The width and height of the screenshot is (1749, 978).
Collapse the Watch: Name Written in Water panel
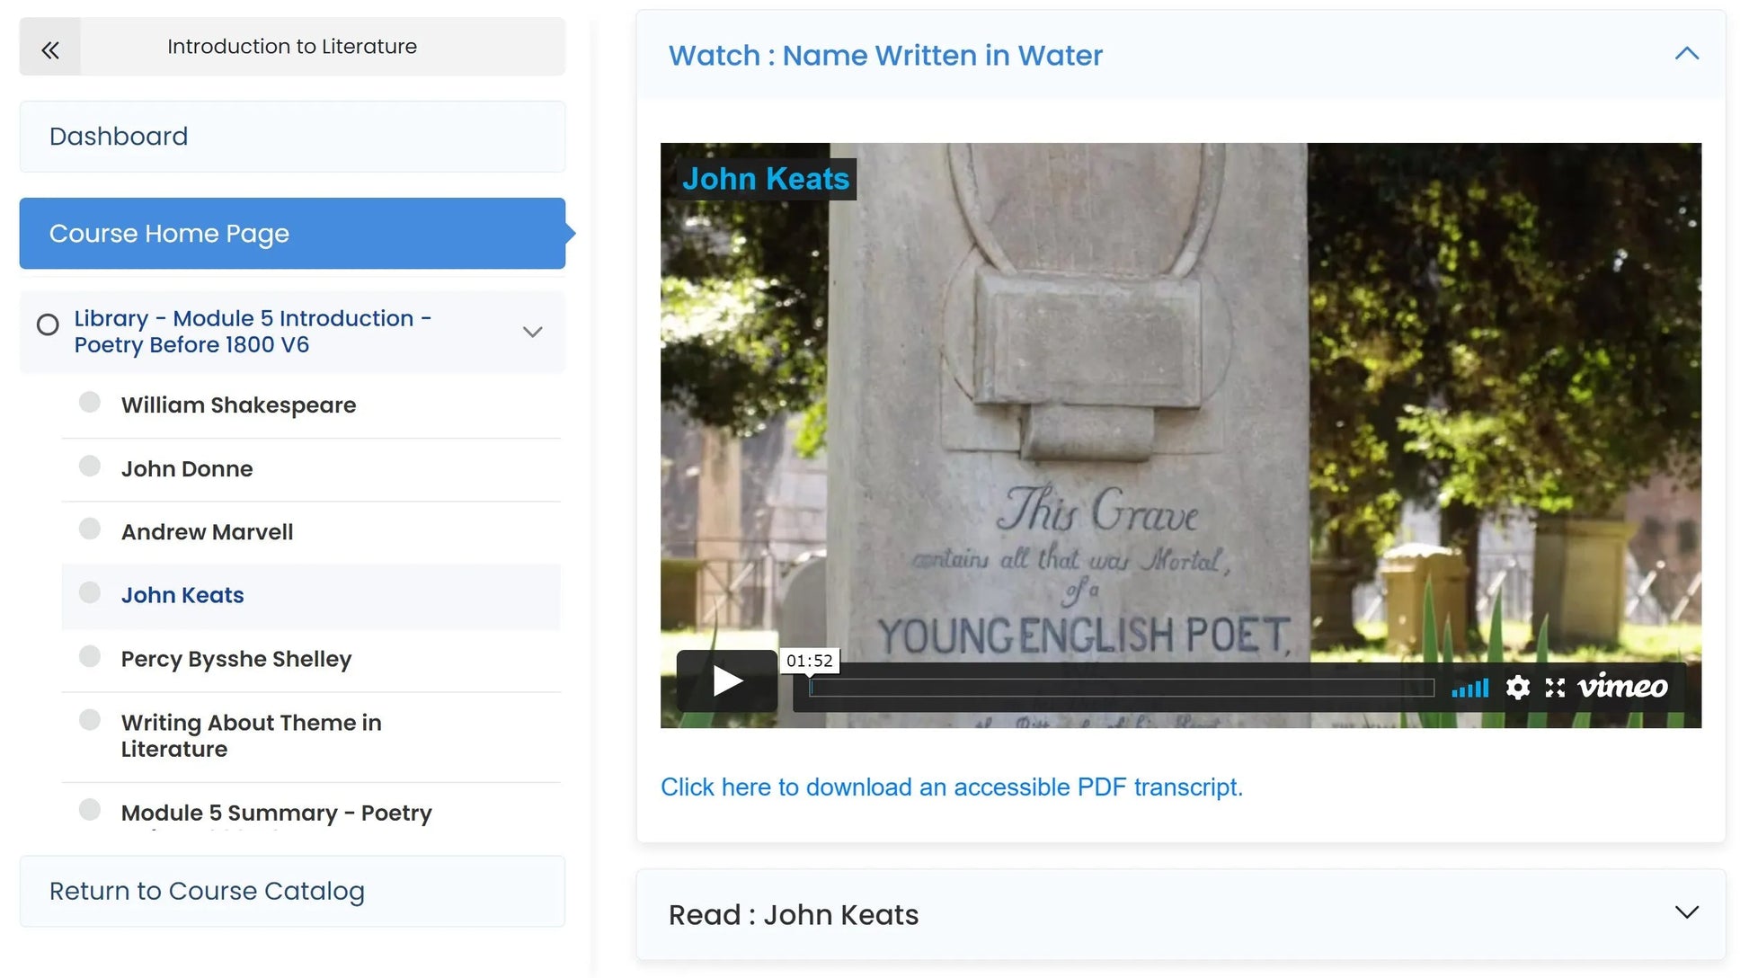[1686, 54]
